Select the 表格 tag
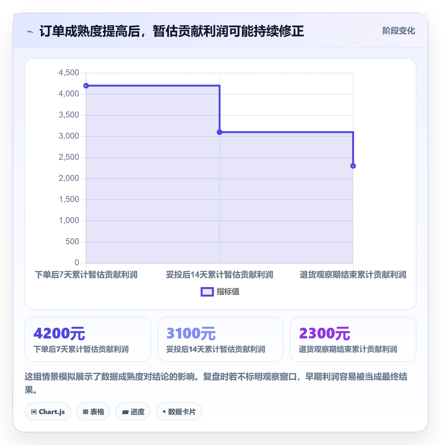This screenshot has width=441, height=445. click(x=93, y=412)
